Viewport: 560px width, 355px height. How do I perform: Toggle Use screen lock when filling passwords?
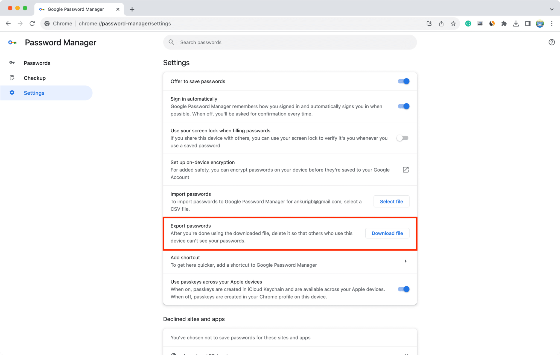click(403, 138)
